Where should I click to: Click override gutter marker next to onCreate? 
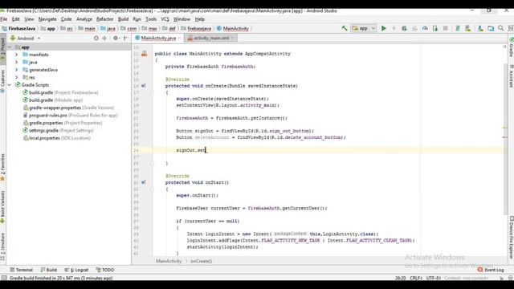pyautogui.click(x=144, y=86)
